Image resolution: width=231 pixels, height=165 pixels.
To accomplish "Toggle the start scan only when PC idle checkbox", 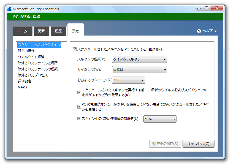I will [x=79, y=107].
